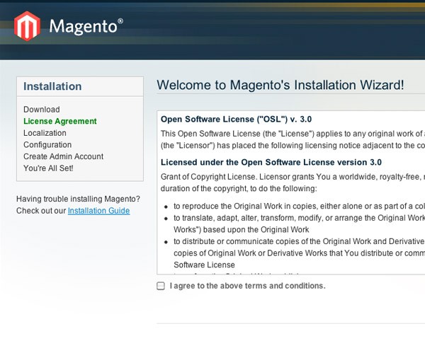Click the Installation sidebar heading
The height and width of the screenshot is (353, 425).
[52, 86]
